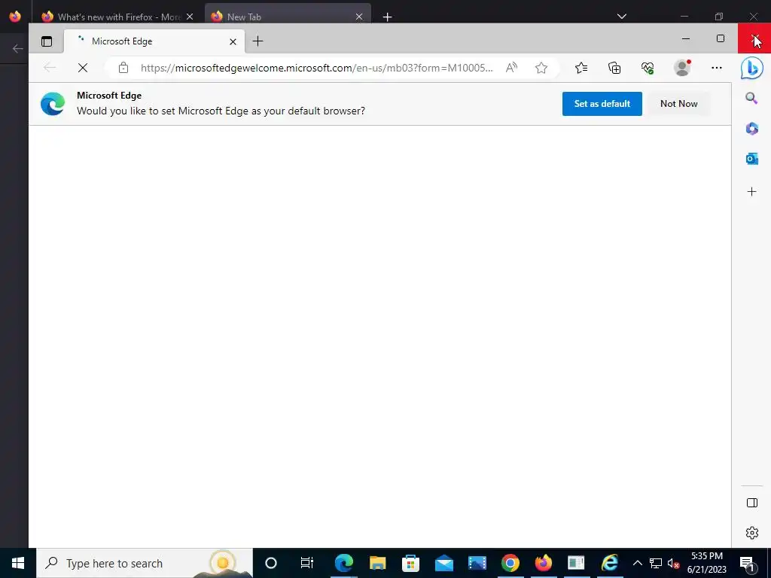Open Edge tab actions menu icon

(x=47, y=41)
